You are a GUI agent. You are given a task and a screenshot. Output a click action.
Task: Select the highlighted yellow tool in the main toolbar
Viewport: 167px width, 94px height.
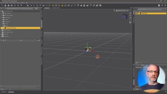tap(53, 5)
